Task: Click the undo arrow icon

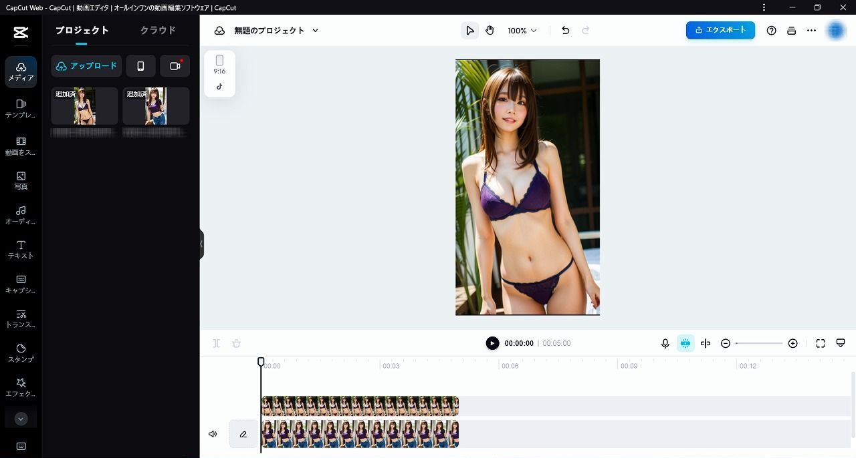Action: point(566,31)
